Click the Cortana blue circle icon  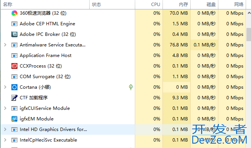point(14,87)
